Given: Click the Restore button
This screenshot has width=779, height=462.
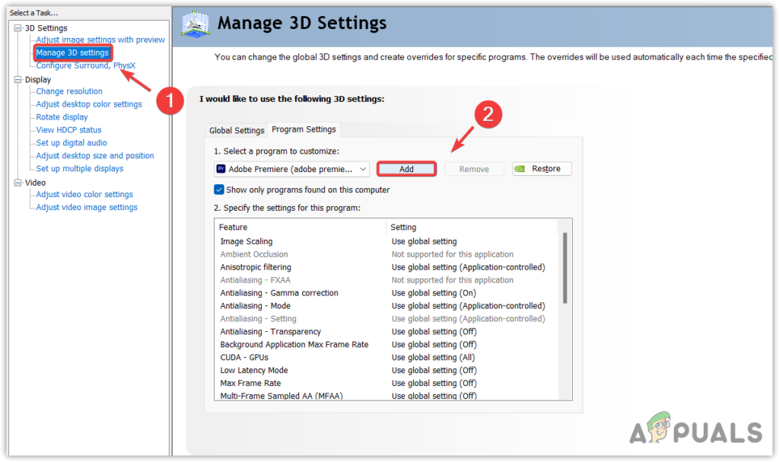Looking at the screenshot, I should (542, 168).
